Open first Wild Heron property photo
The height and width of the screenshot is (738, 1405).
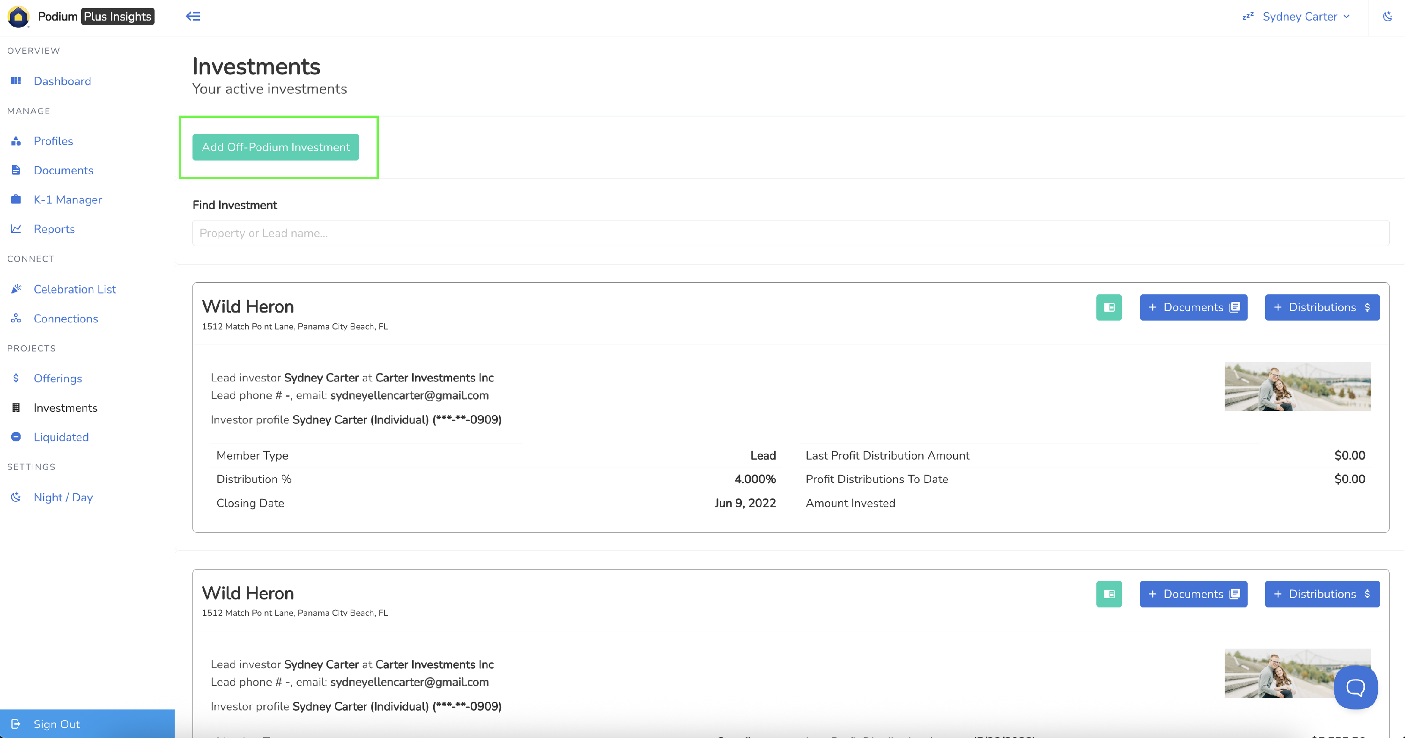pos(1297,387)
